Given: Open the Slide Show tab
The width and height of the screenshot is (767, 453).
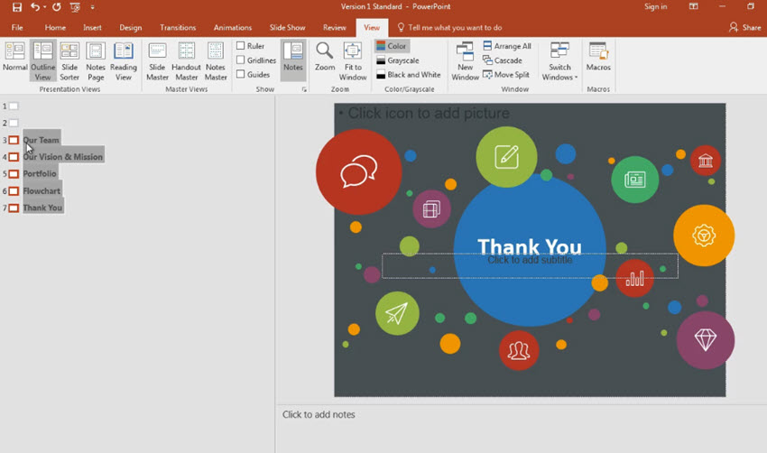Looking at the screenshot, I should pyautogui.click(x=287, y=27).
